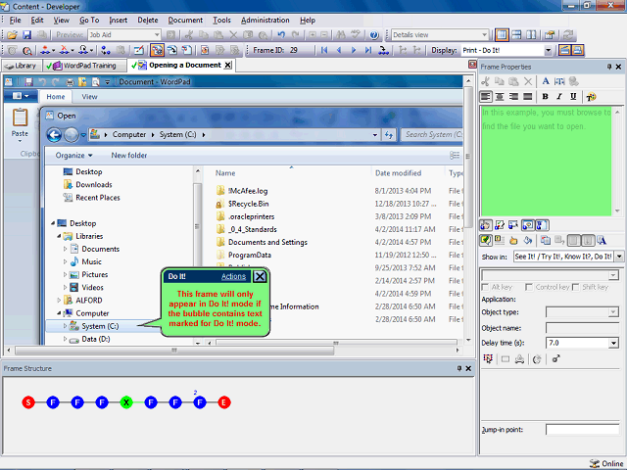Select horizontal split layout icon
The width and height of the screenshot is (627, 470).
516,35
